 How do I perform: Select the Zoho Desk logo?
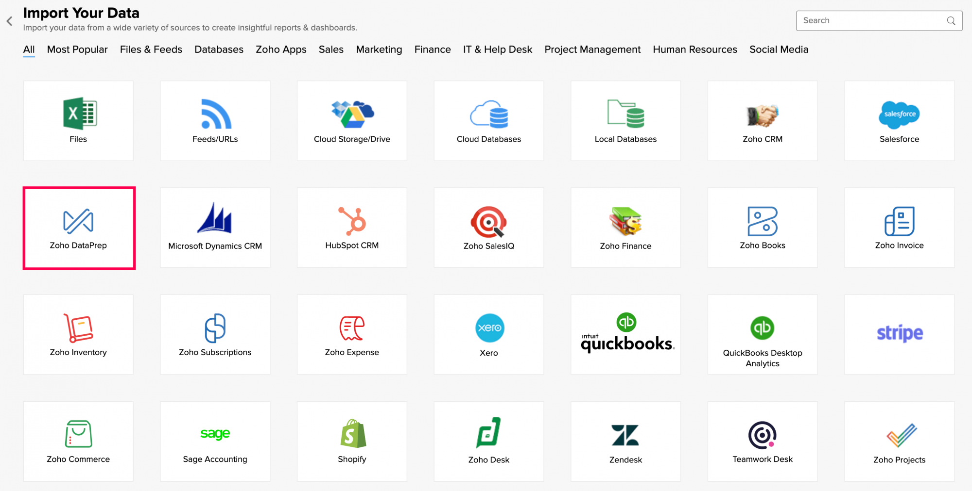[488, 432]
